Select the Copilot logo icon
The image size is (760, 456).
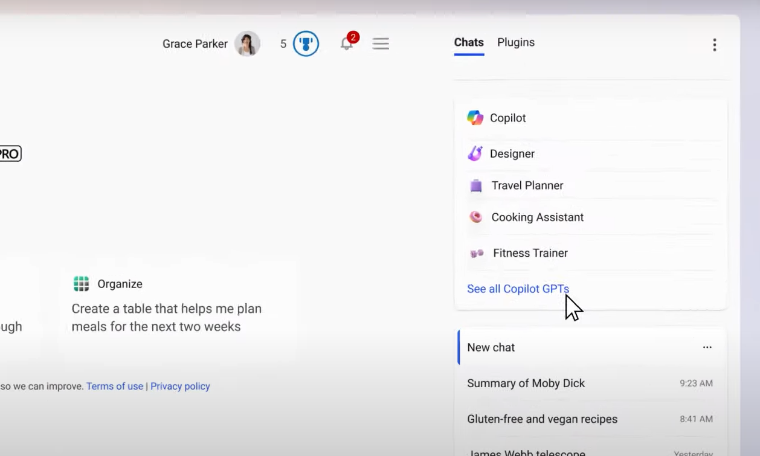click(x=475, y=118)
